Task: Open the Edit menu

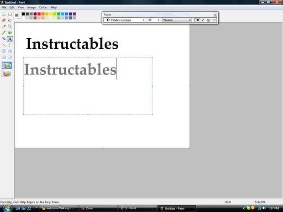Action: 12,7
